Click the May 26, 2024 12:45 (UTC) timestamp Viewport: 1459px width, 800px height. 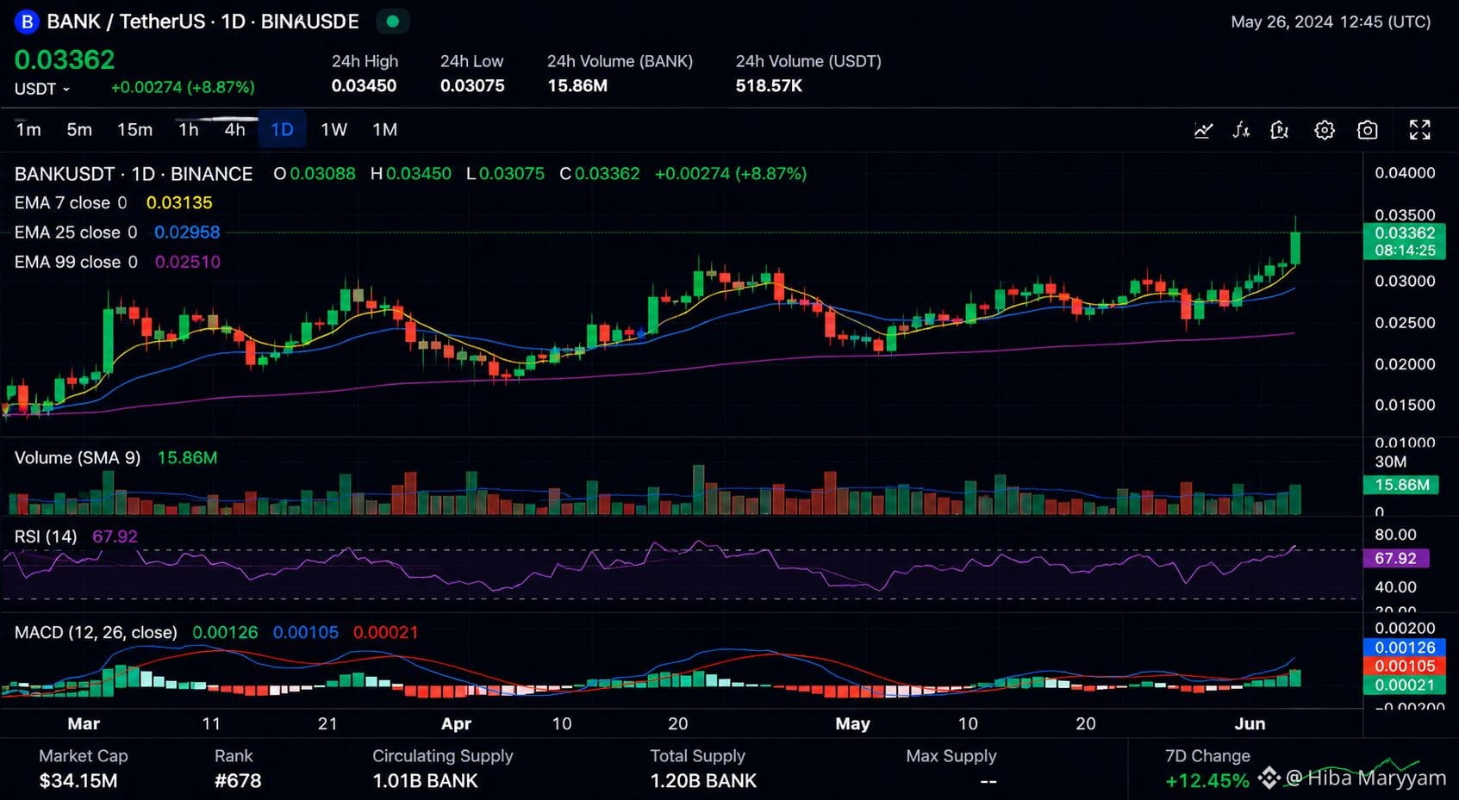click(x=1331, y=22)
